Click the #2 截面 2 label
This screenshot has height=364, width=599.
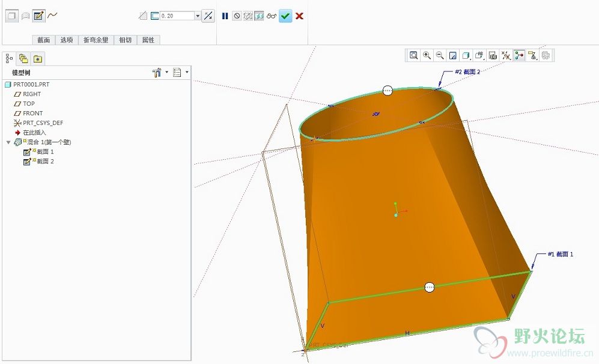click(467, 72)
